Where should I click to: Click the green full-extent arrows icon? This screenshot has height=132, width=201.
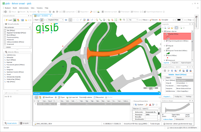coord(116,20)
